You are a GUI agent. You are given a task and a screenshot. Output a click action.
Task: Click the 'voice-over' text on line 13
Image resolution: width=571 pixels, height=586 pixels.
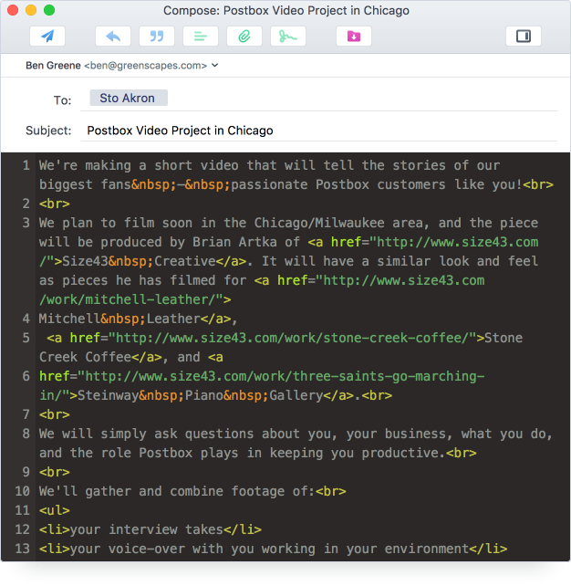146,549
